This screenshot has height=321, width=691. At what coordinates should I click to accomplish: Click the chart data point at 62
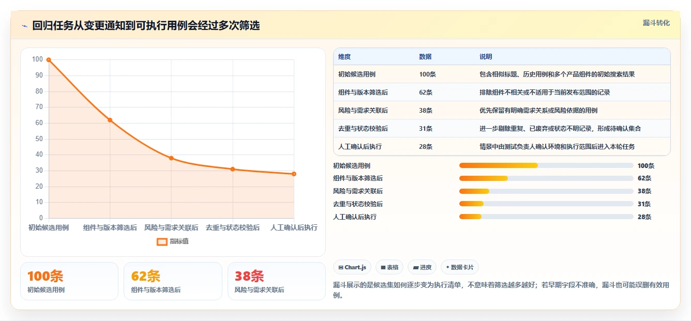click(x=110, y=120)
